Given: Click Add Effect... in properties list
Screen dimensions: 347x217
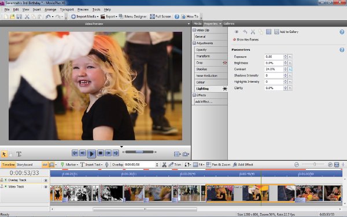Looking at the screenshot, I should tap(204, 102).
